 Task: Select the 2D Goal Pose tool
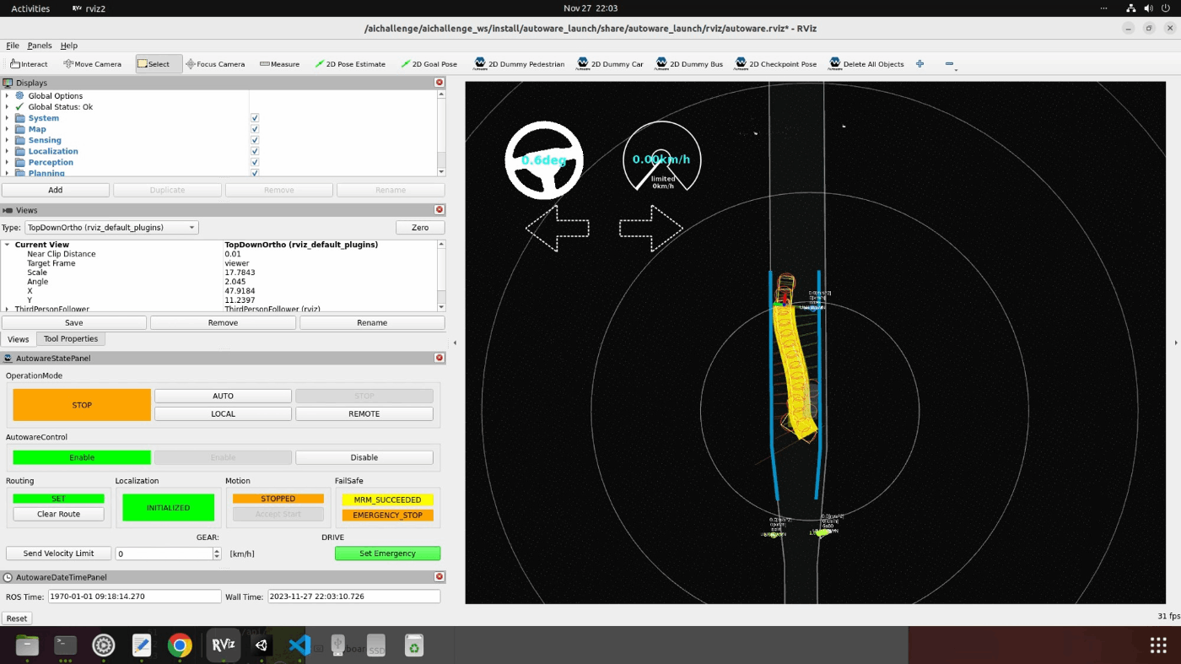point(429,64)
